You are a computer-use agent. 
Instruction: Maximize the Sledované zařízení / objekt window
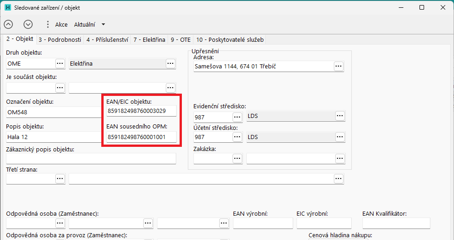point(422,7)
